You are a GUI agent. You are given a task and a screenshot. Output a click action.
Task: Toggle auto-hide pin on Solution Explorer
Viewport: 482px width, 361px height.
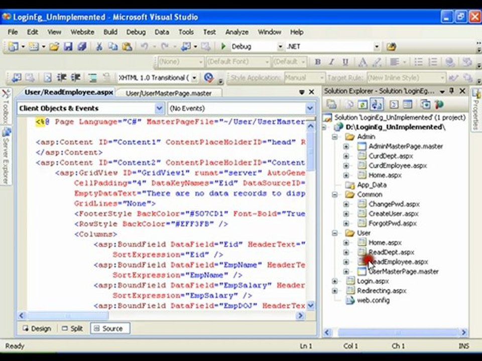[451, 91]
